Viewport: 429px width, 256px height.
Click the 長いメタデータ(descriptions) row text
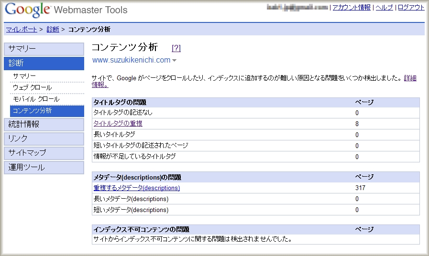coord(131,199)
